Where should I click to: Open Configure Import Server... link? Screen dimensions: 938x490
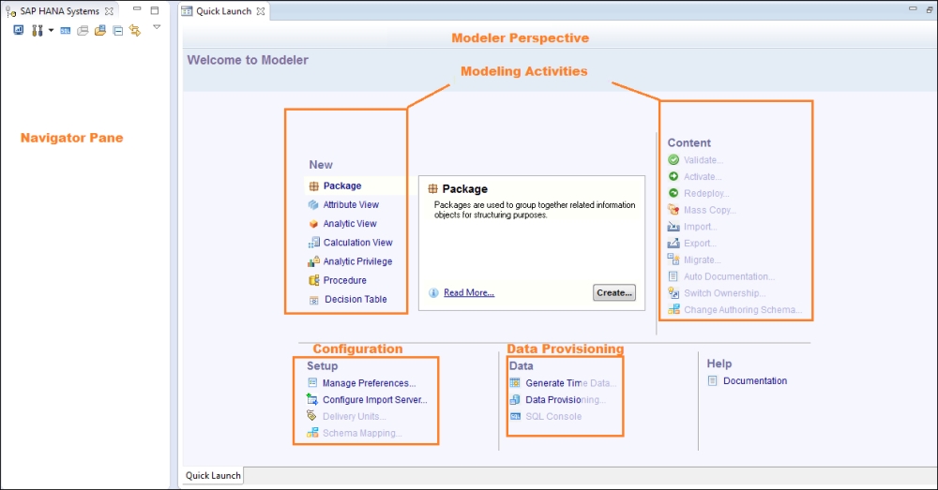click(x=375, y=400)
